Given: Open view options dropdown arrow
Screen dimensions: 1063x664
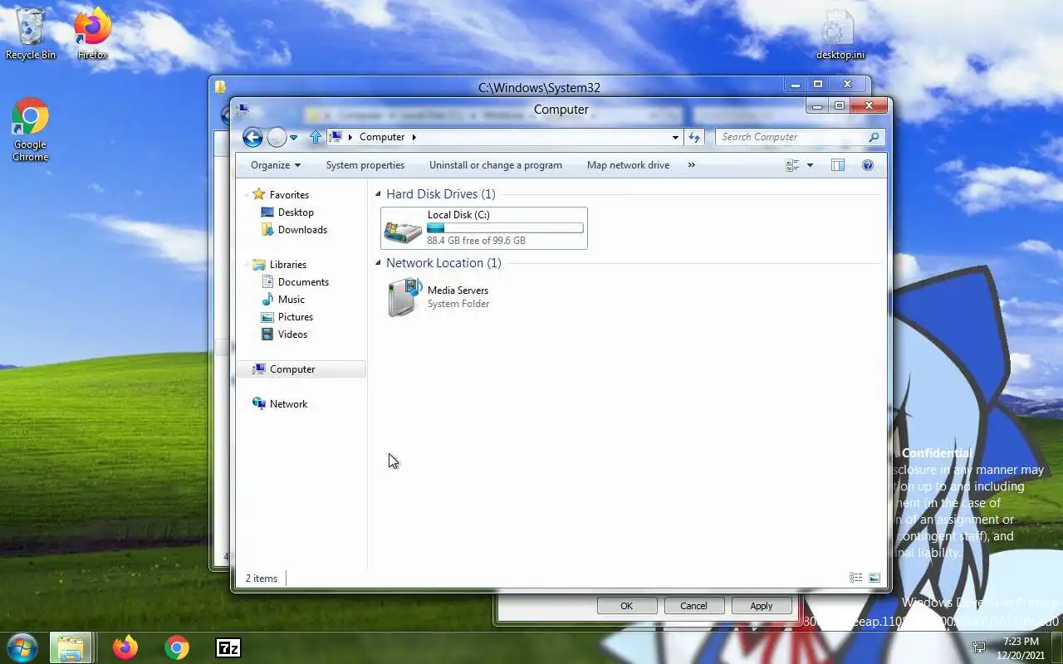Looking at the screenshot, I should click(x=810, y=165).
